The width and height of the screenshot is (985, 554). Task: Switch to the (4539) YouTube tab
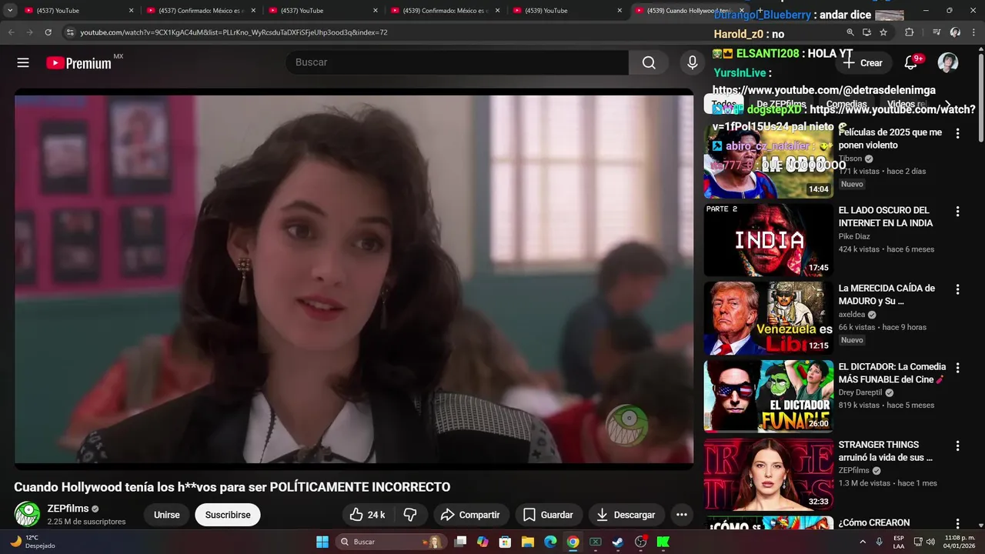click(567, 11)
